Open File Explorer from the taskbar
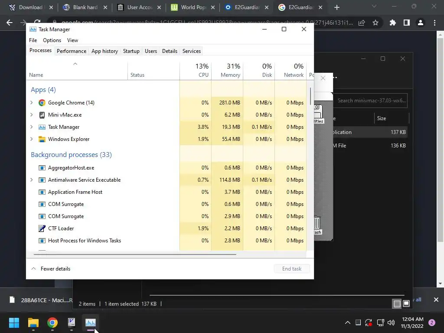This screenshot has height=333, width=444. point(33,323)
